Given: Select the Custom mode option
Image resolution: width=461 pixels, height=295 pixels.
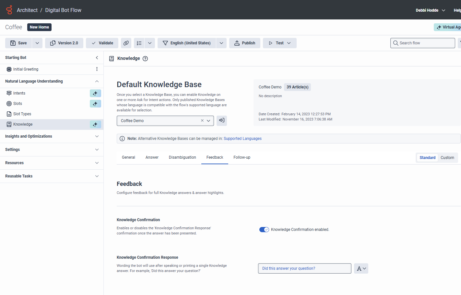Looking at the screenshot, I should [447, 158].
